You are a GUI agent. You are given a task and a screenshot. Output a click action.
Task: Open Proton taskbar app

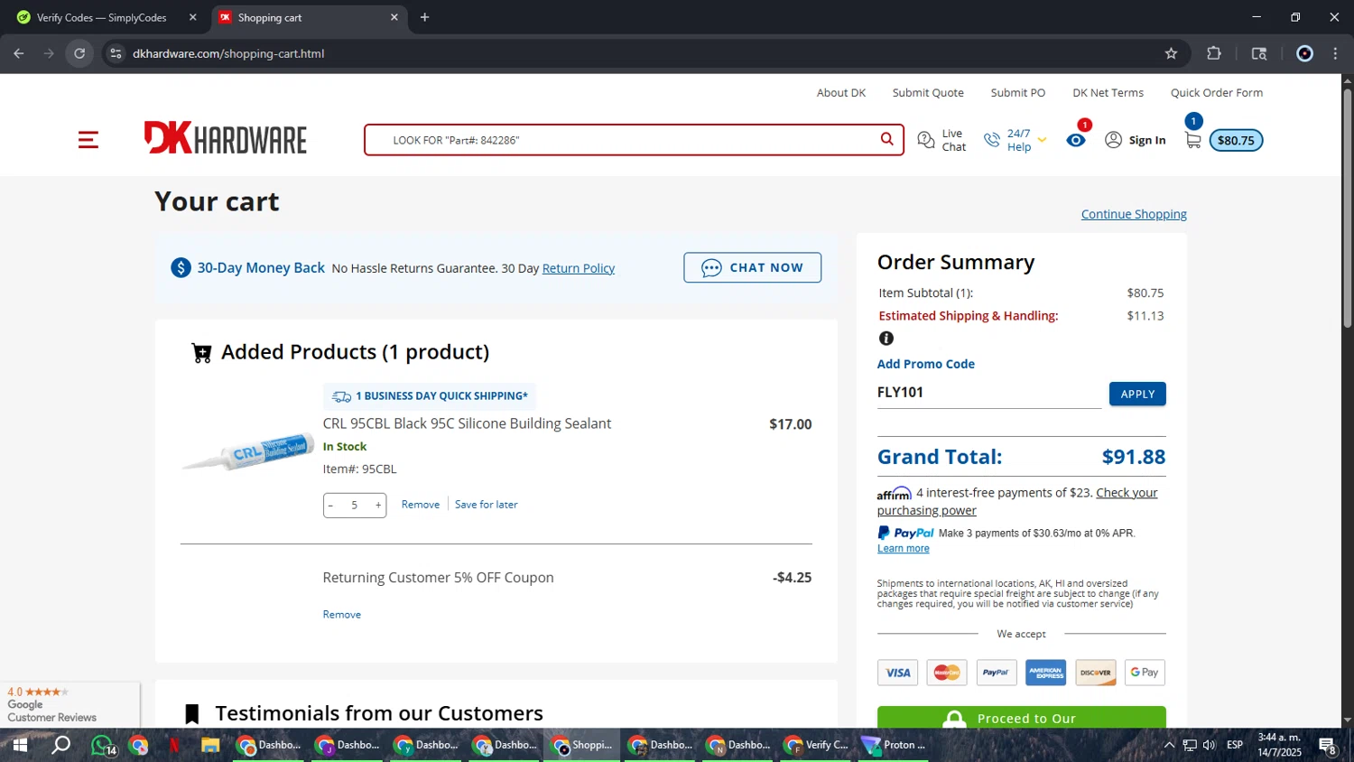(x=894, y=745)
